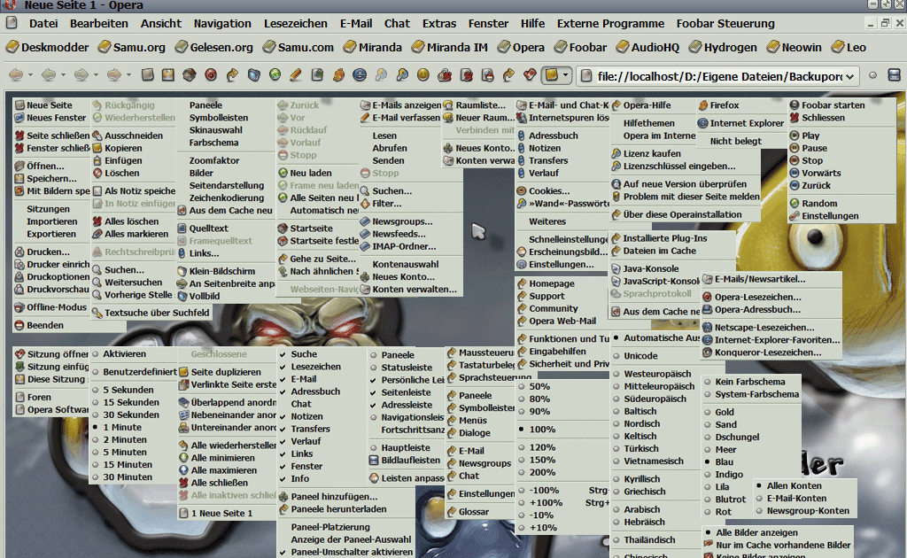907x558 pixels.
Task: Open the Externe Programme menu
Action: (x=610, y=24)
